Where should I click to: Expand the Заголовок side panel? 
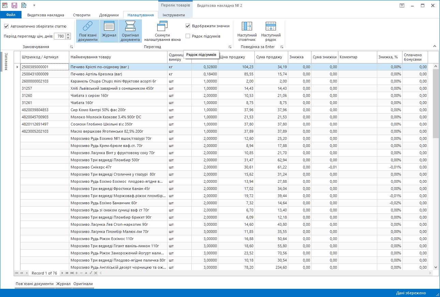click(6, 61)
